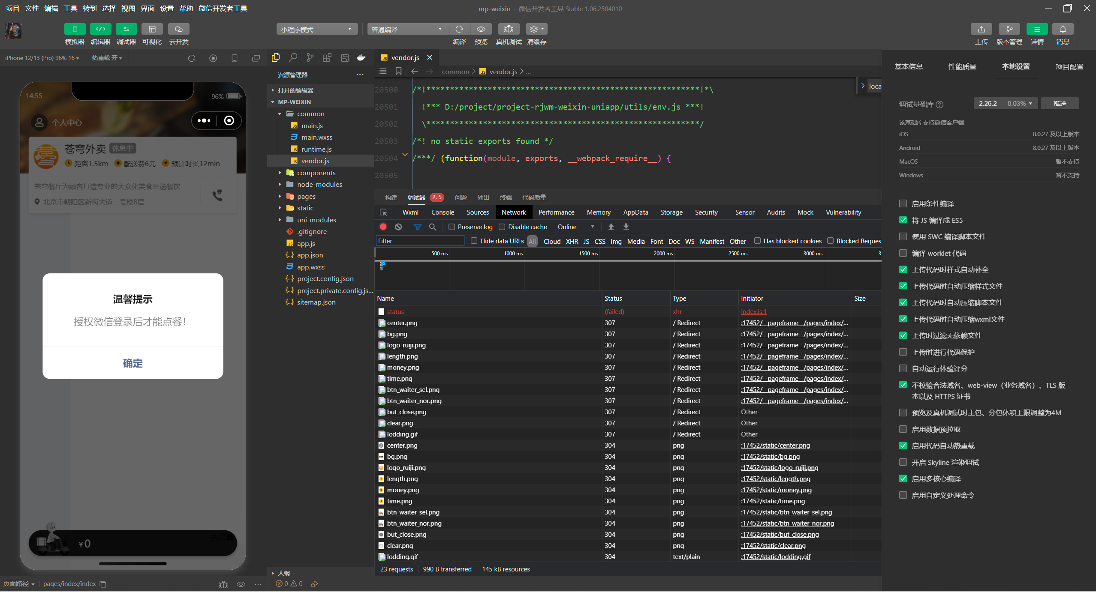Open 版本管理 version control

click(1009, 29)
